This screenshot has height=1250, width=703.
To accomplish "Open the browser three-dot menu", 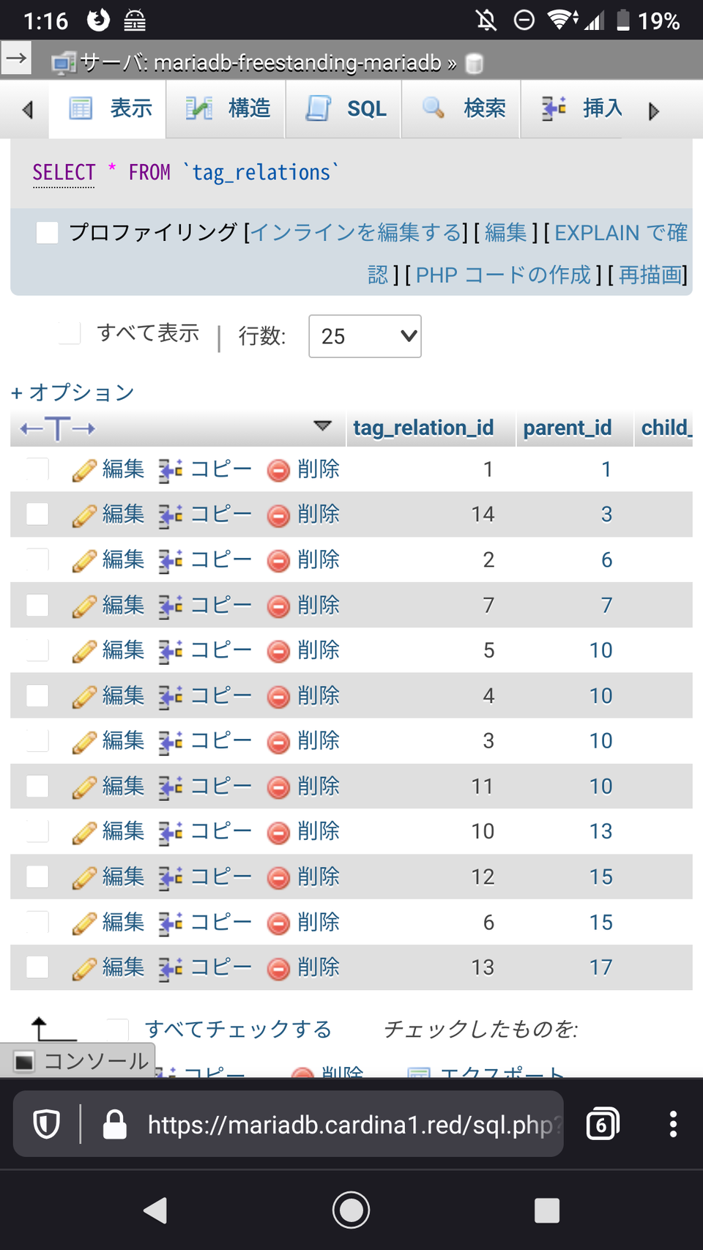I will (x=673, y=1124).
